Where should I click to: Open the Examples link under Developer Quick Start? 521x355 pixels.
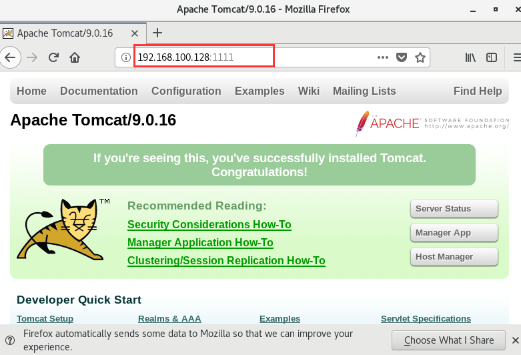(280, 318)
